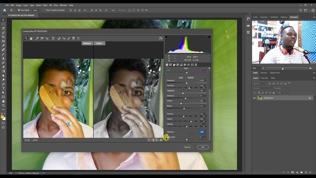Viewport: 316px width, 178px height.
Task: Select the Radial Filter tool in Camera Raw
Action: tap(79, 39)
